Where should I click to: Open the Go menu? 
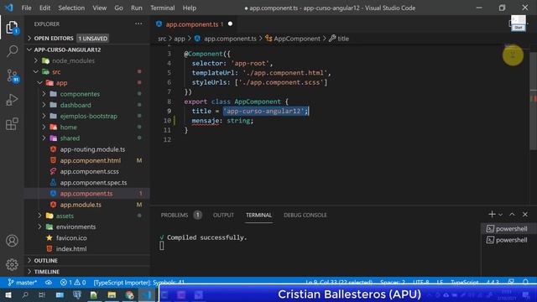pos(118,8)
